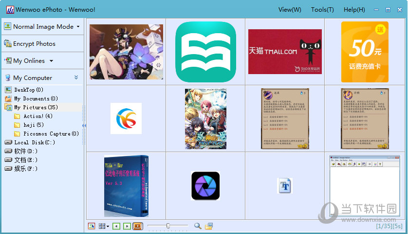The width and height of the screenshot is (408, 234).
Task: Select the Yida software blue box thumbnail
Action: (x=126, y=186)
